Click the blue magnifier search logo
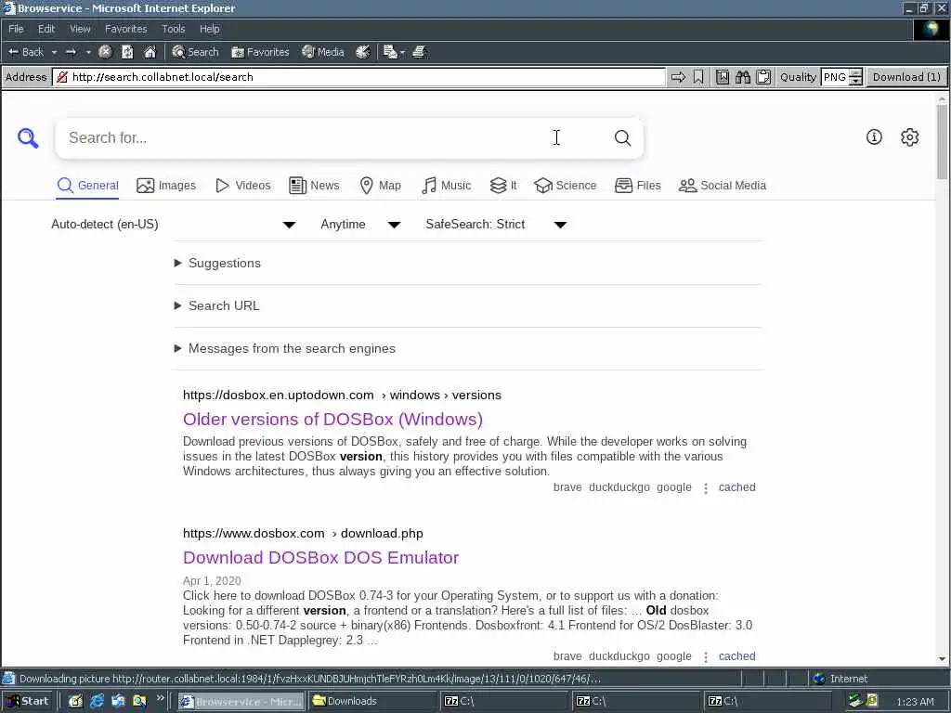 point(28,137)
